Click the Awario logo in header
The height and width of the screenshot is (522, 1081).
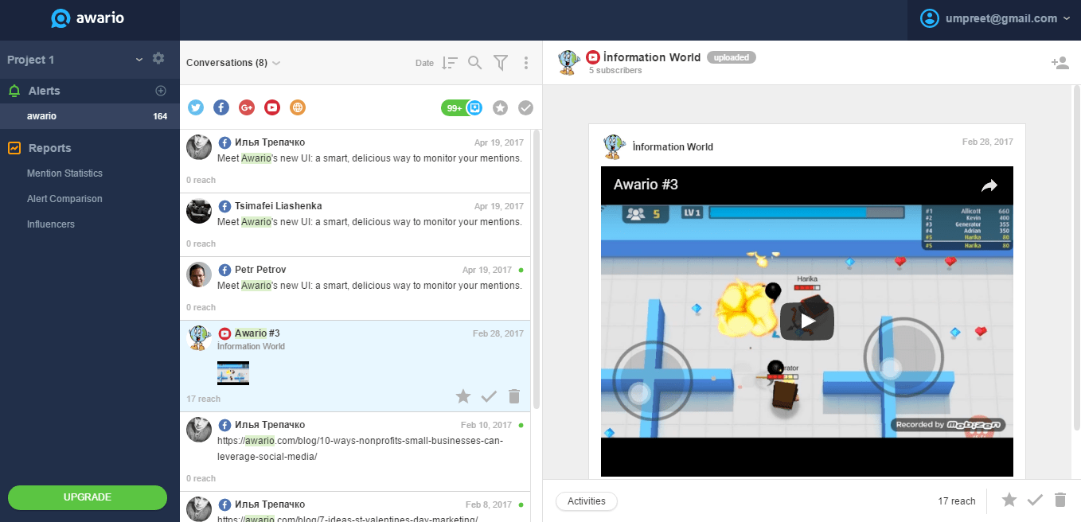coord(88,18)
